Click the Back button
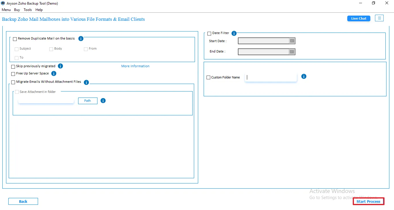Viewport: 394px width, 210px height. coord(23,201)
